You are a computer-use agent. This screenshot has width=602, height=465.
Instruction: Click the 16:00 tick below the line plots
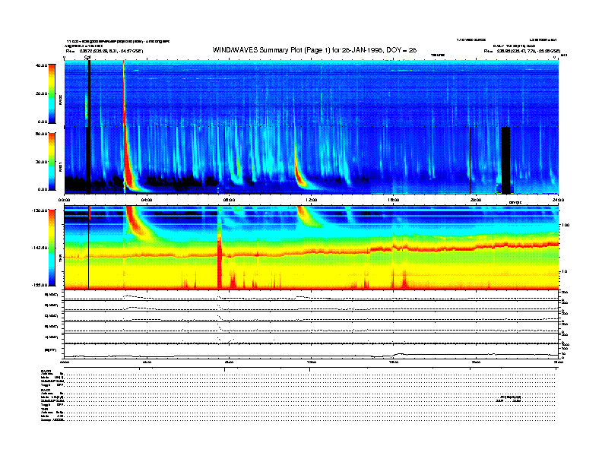(x=394, y=362)
